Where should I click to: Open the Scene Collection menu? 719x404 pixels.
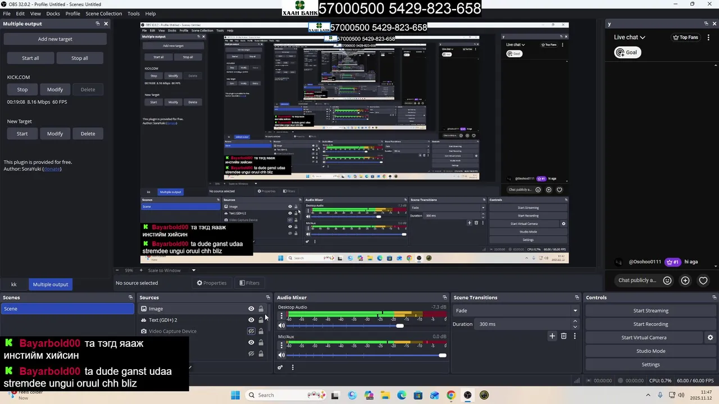click(103, 13)
